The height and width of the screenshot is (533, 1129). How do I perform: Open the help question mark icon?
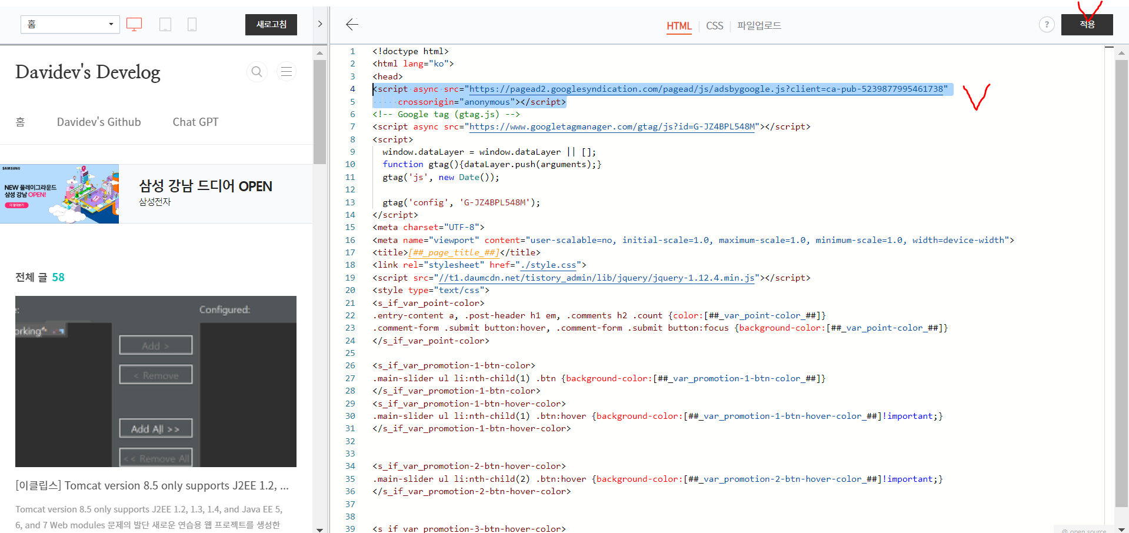pos(1047,25)
